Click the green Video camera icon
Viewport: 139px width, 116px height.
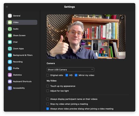[x=10, y=22]
